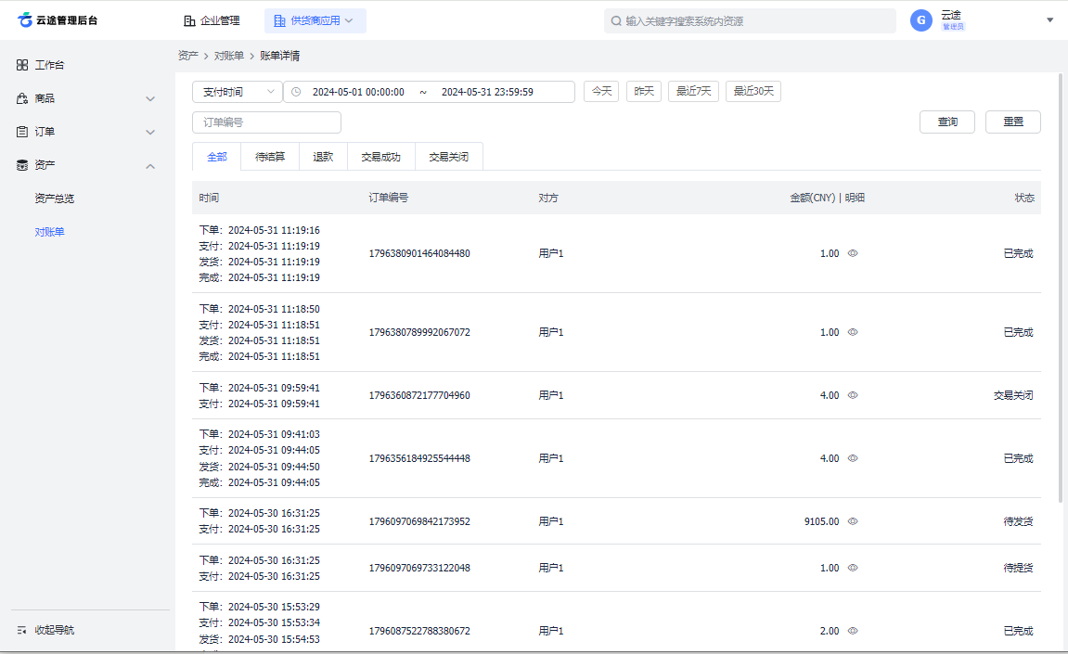Click the clock icon in the date range field
This screenshot has height=654, width=1068.
[296, 91]
